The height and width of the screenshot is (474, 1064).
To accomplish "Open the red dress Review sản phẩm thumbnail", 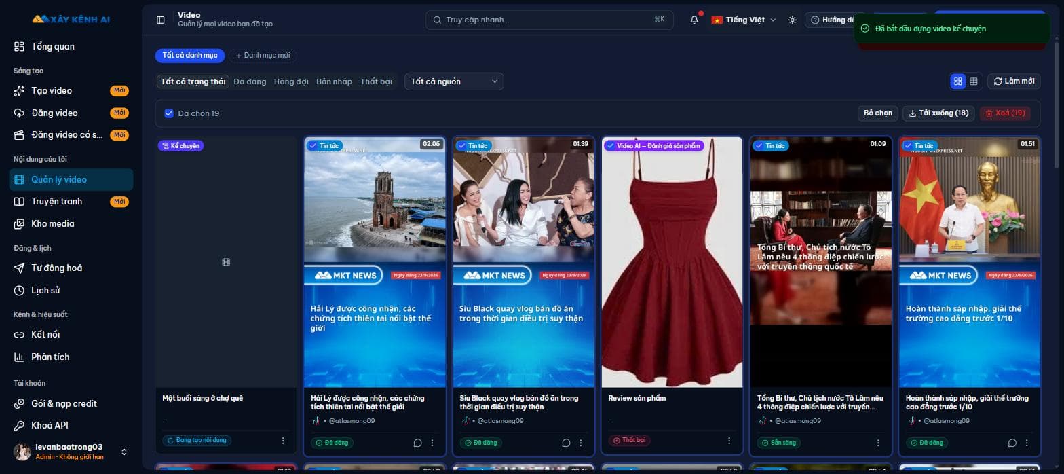I will pyautogui.click(x=672, y=262).
